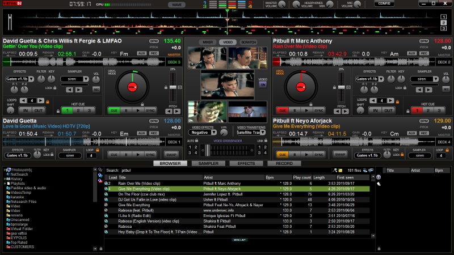Click the CUE button on Deck 3
The width and height of the screenshot is (454, 255).
click(x=114, y=110)
